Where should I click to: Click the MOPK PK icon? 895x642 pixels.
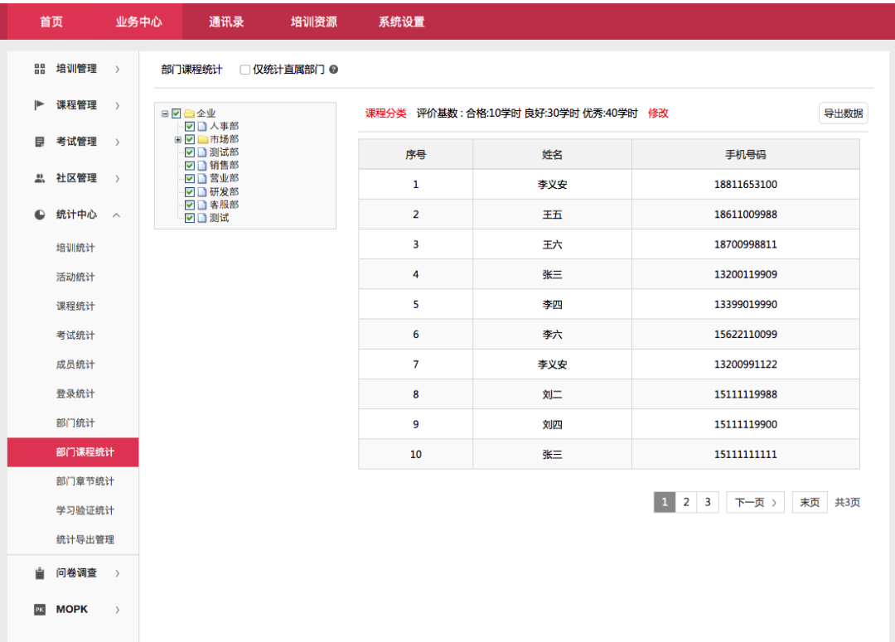pos(39,609)
